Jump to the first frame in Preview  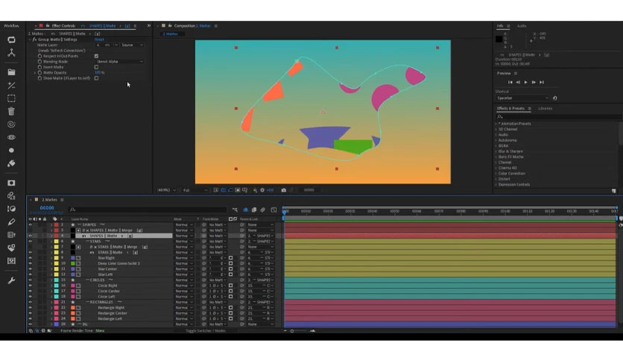[x=510, y=82]
